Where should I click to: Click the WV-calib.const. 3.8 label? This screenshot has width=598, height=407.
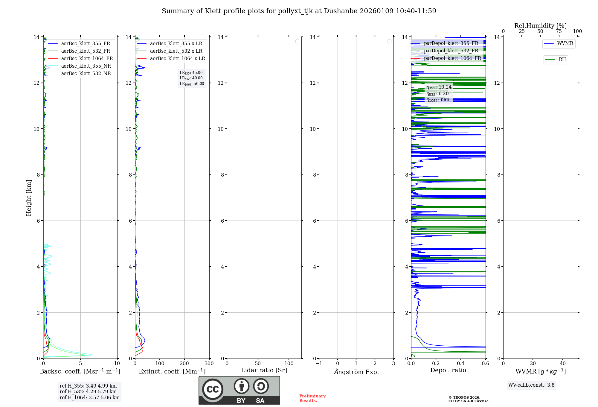coord(531,385)
